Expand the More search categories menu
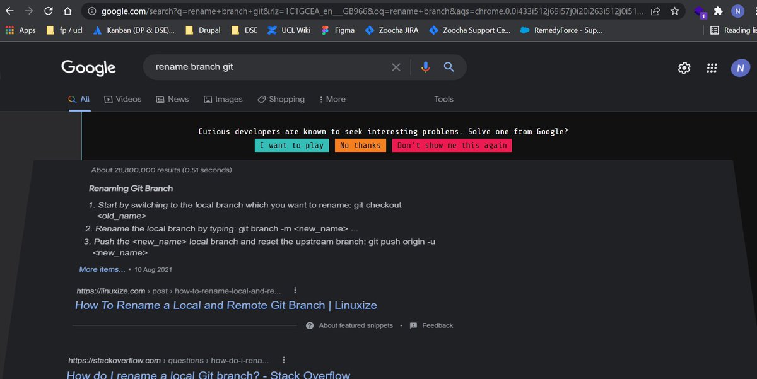Screen dimensions: 757x379 (x=332, y=99)
